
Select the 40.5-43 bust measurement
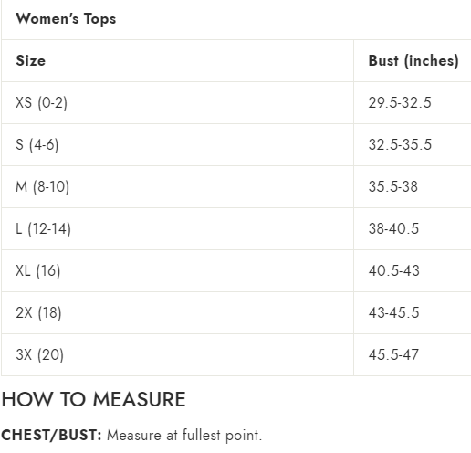pos(394,270)
